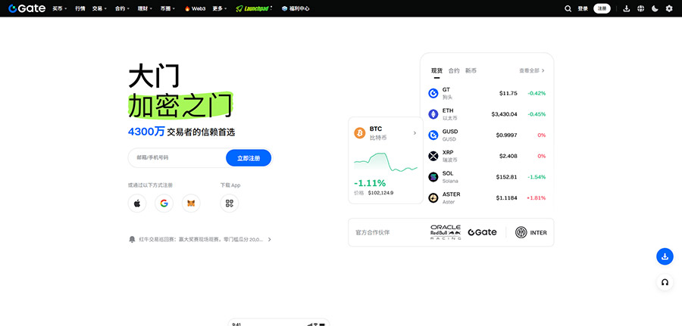Open the settings gear icon
The image size is (682, 326).
coord(669,8)
